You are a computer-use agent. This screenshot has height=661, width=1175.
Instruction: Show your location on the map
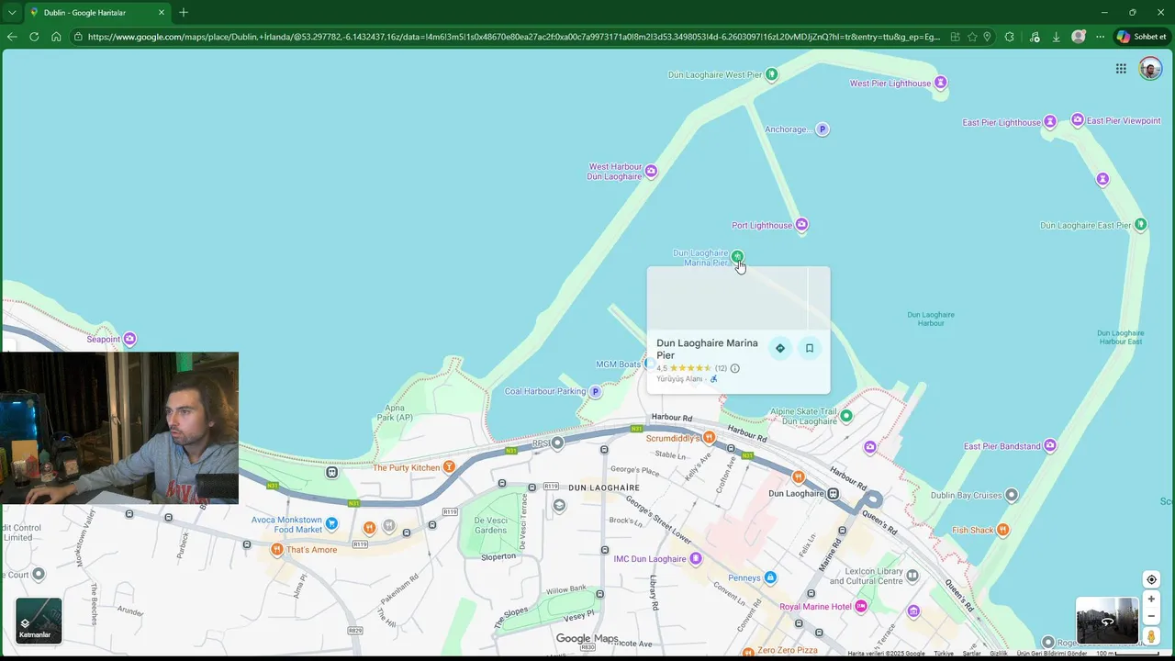pyautogui.click(x=1151, y=579)
